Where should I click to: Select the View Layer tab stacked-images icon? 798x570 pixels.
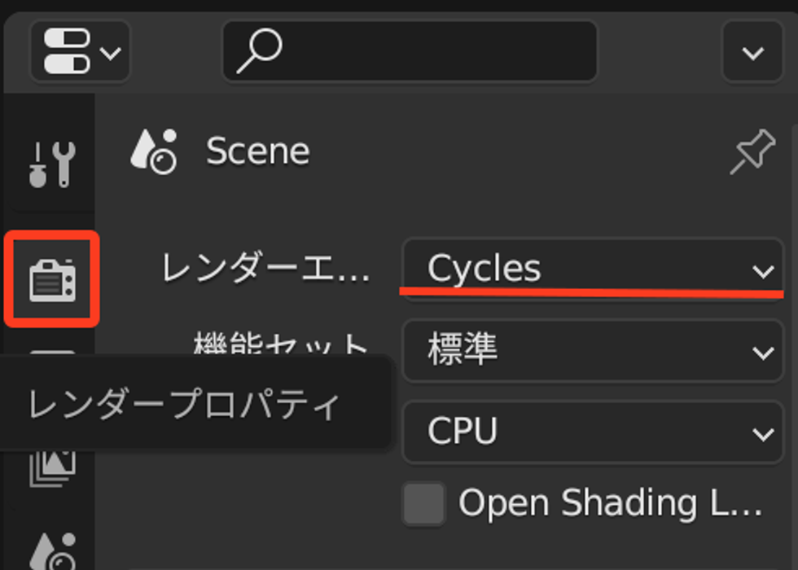[x=52, y=469]
